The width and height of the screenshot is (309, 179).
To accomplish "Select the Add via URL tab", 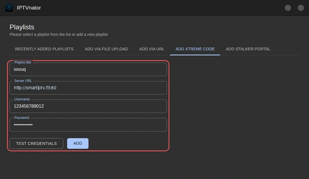I will [151, 49].
